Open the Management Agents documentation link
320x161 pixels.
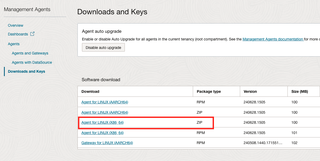click(273, 39)
